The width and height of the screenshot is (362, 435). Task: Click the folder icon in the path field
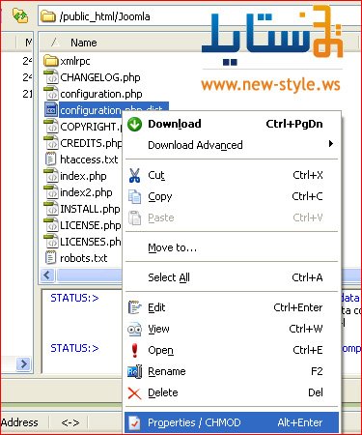pyautogui.click(x=48, y=16)
